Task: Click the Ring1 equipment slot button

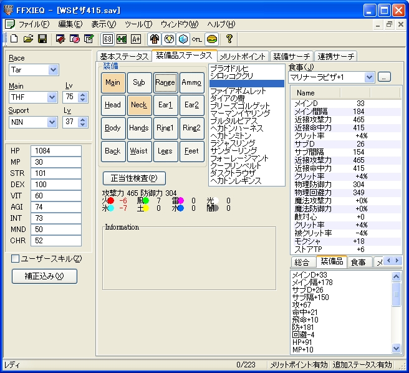Action: tap(165, 128)
